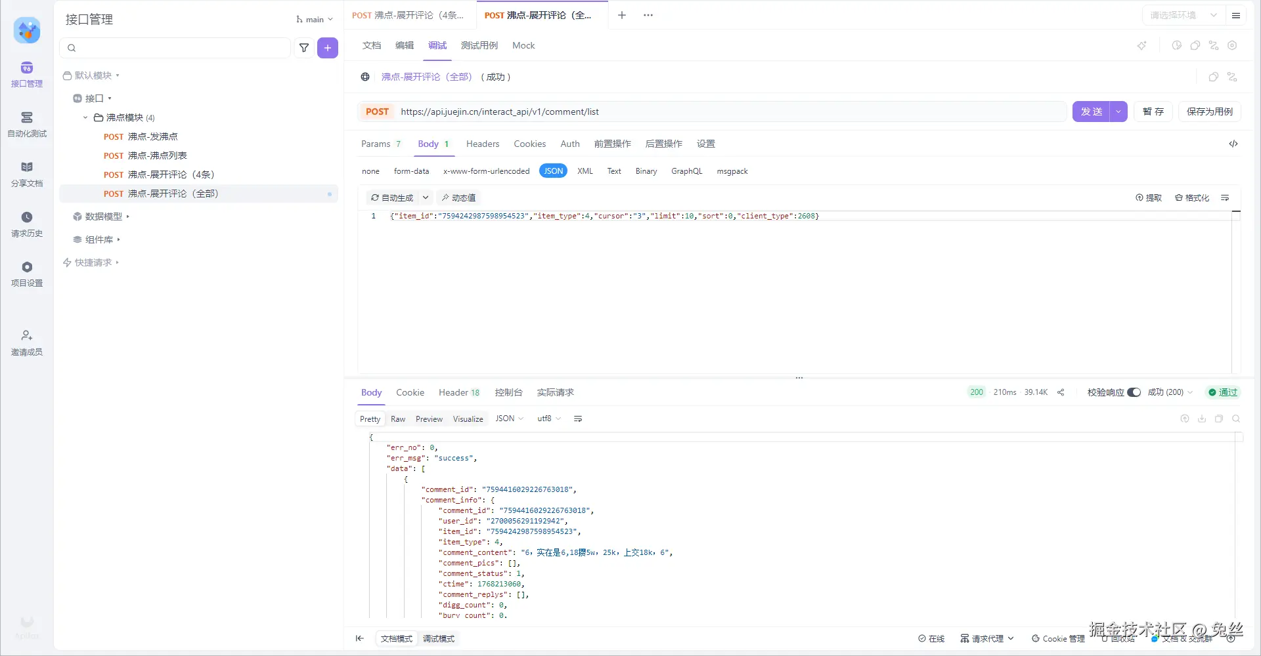The height and width of the screenshot is (656, 1261).
Task: Click the code generation icon
Action: coord(1233,144)
